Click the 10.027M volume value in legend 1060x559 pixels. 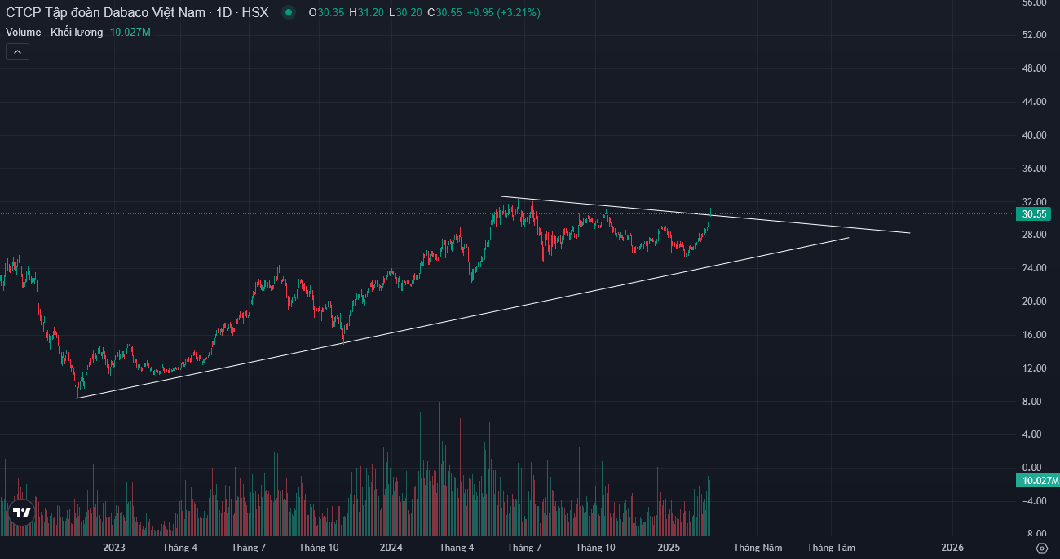(x=130, y=32)
